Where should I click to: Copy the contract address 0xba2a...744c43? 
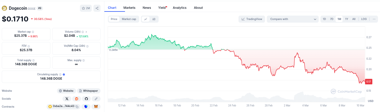[77, 106]
